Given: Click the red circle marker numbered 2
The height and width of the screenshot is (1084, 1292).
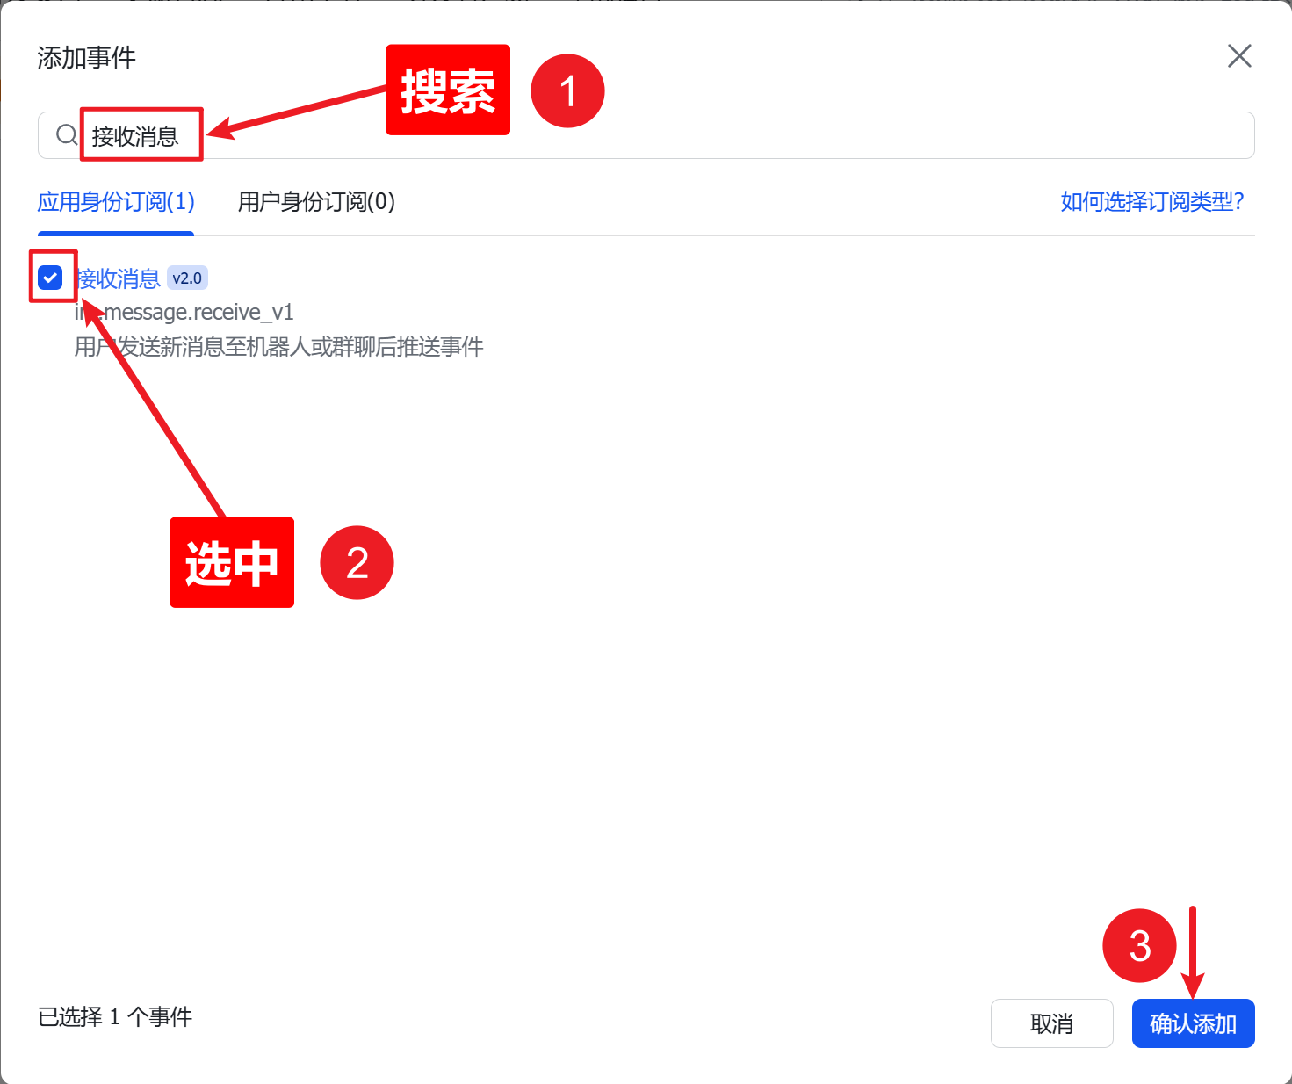Looking at the screenshot, I should click(357, 563).
